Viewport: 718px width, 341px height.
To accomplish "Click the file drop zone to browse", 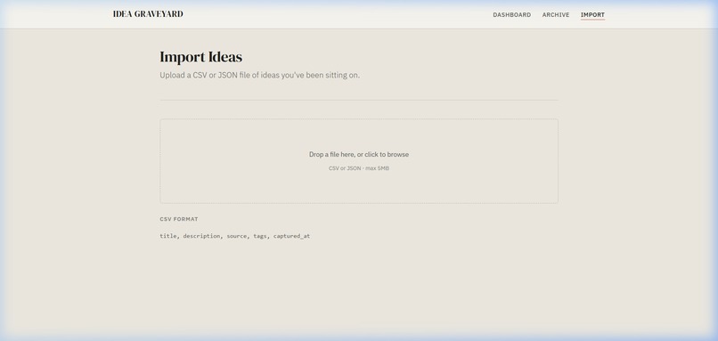I will (359, 161).
